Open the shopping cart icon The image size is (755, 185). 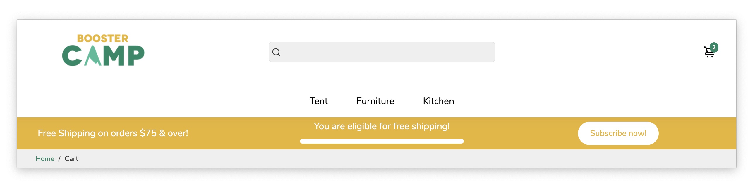[709, 53]
